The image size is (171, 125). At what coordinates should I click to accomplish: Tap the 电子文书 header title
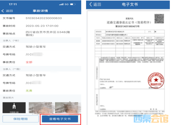pyautogui.click(x=130, y=4)
